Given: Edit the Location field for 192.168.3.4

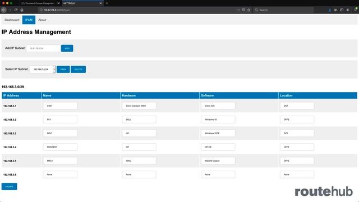Looking at the screenshot, I should [x=297, y=147].
